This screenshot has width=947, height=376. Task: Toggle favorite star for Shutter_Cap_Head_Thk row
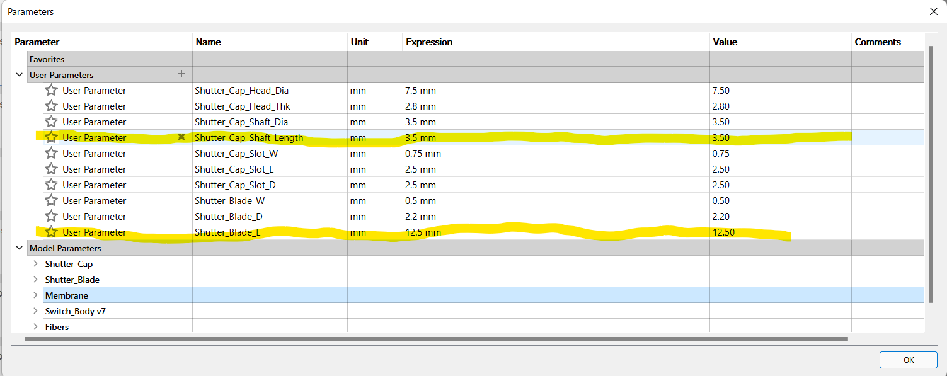(51, 106)
